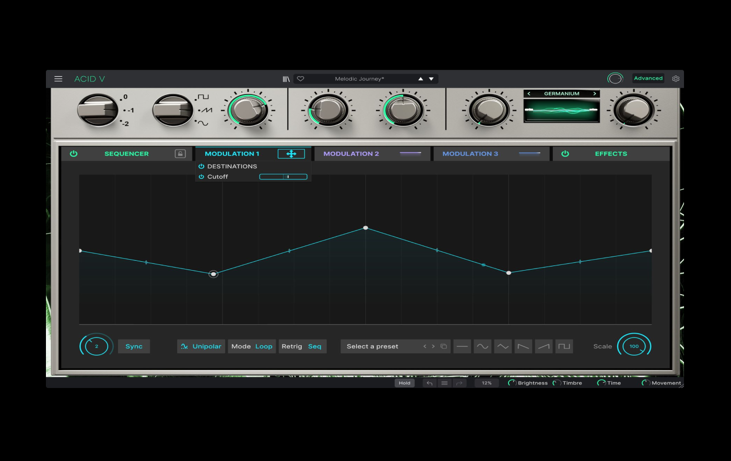
Task: Select next preset with down arrow
Action: click(x=431, y=79)
